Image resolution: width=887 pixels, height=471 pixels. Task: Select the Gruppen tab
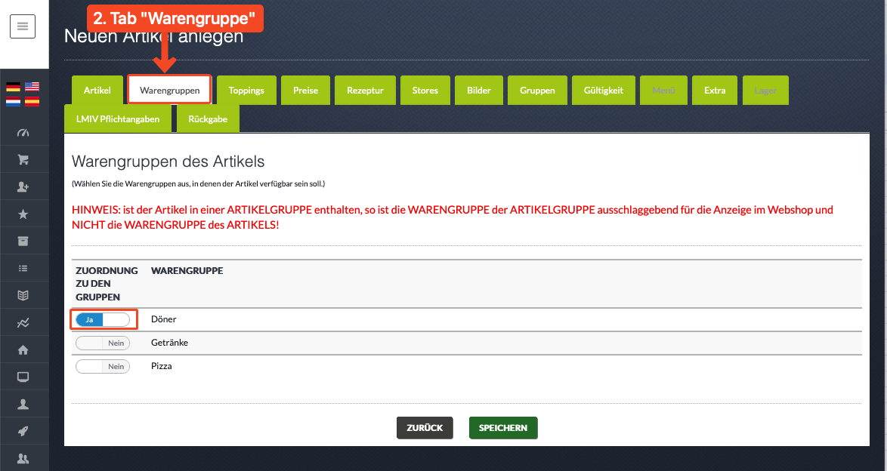click(x=537, y=91)
